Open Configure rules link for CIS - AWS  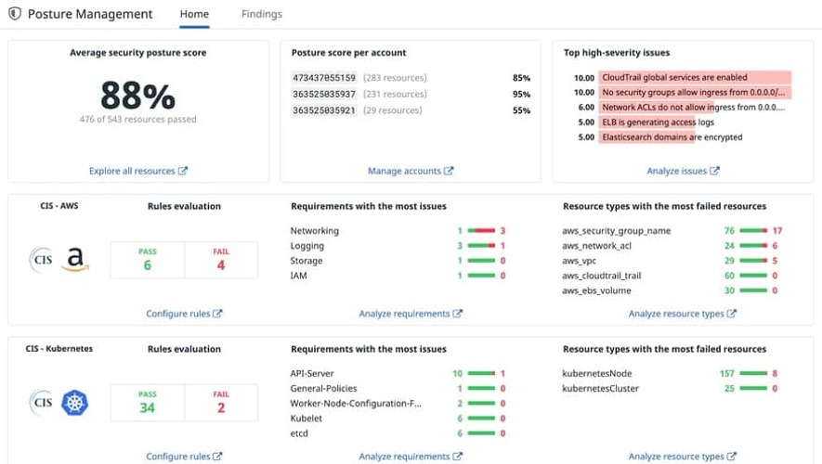coord(179,314)
